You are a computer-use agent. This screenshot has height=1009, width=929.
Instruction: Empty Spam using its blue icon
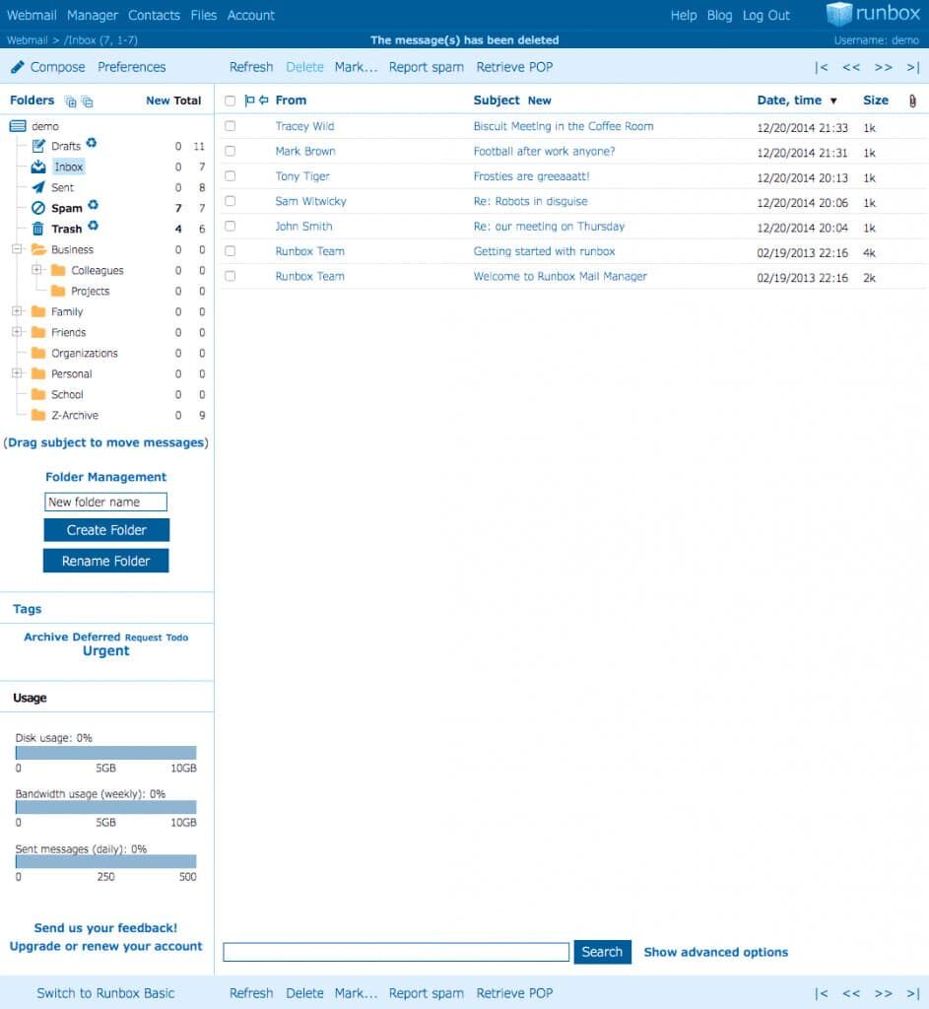tap(94, 205)
